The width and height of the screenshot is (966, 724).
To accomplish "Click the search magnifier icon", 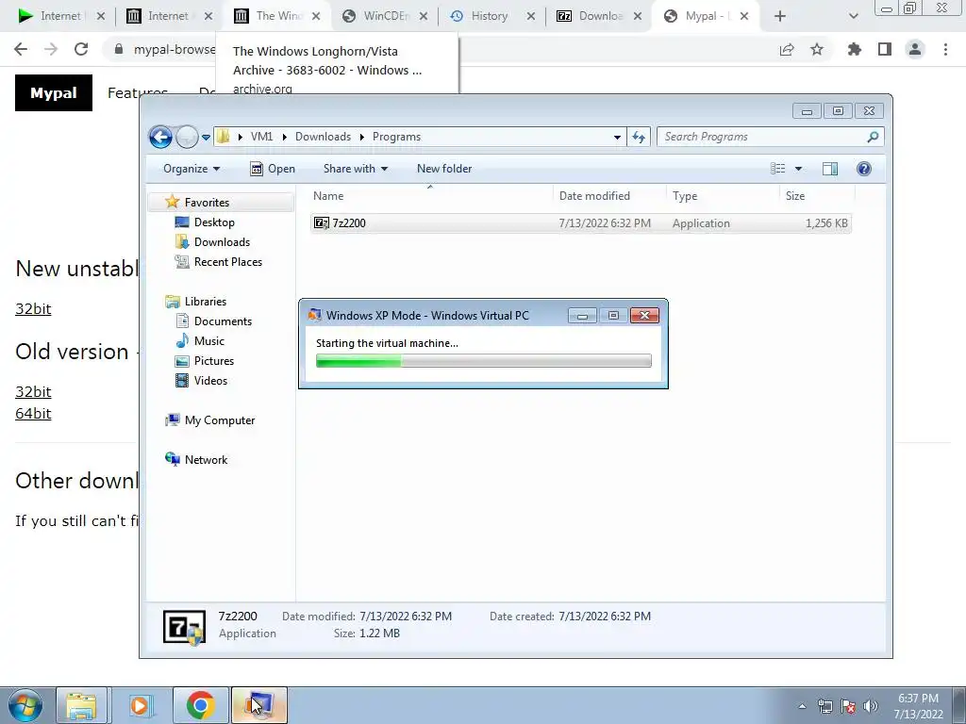I will (873, 137).
